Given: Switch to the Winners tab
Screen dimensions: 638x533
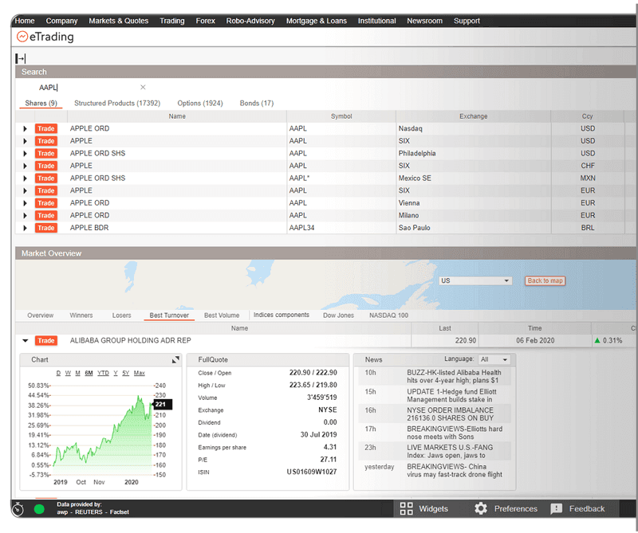Looking at the screenshot, I should tap(81, 315).
